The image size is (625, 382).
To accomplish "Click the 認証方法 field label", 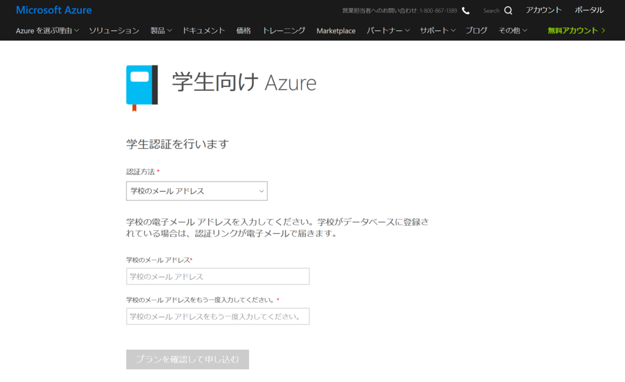I will [140, 172].
